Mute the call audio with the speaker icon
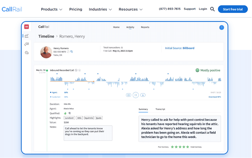The width and height of the screenshot is (252, 158). [x=128, y=95]
